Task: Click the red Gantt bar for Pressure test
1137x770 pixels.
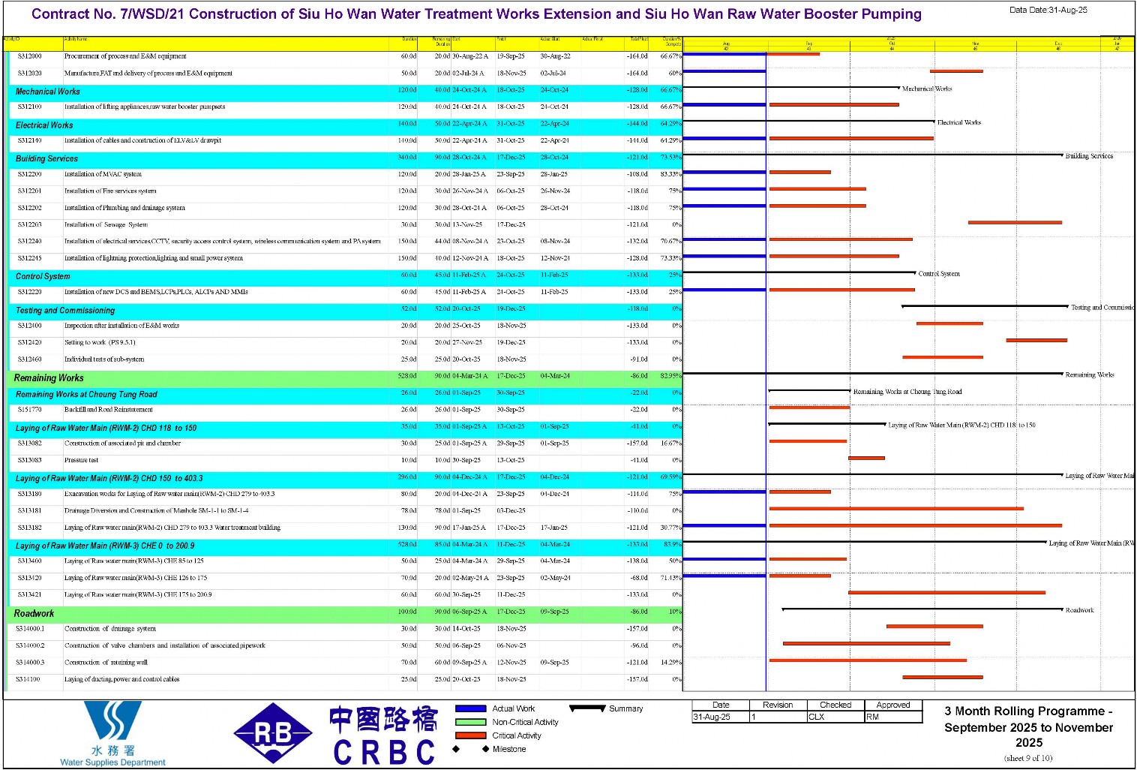Action: coord(866,458)
